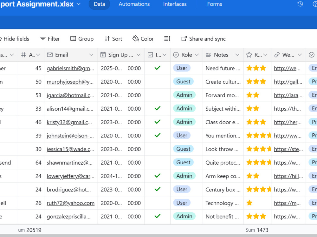Open the Website column dropdown arrow
Image resolution: width=317 pixels, height=237 pixels.
300,55
